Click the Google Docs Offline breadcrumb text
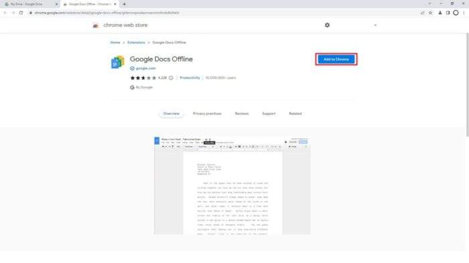 169,43
